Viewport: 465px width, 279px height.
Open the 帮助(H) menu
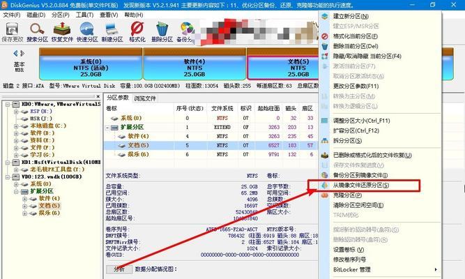click(133, 15)
